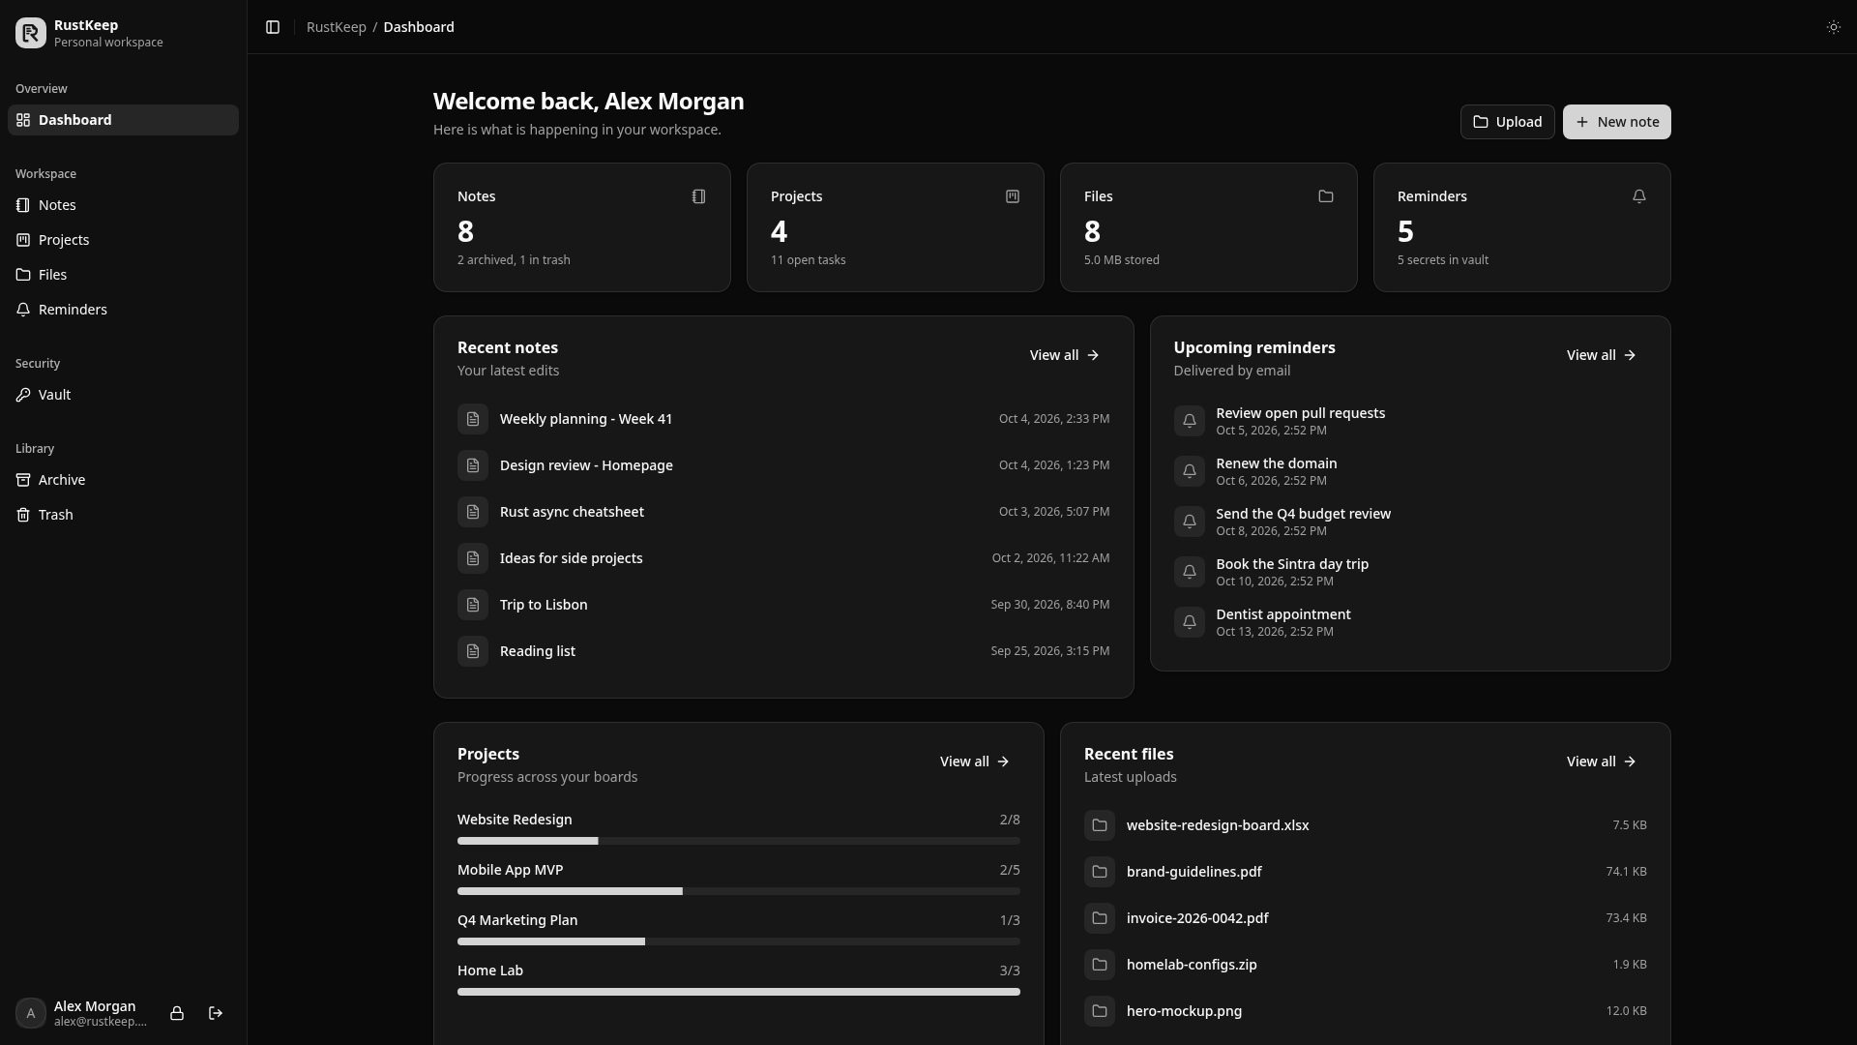Open Dashboard in the sidebar

pyautogui.click(x=123, y=120)
